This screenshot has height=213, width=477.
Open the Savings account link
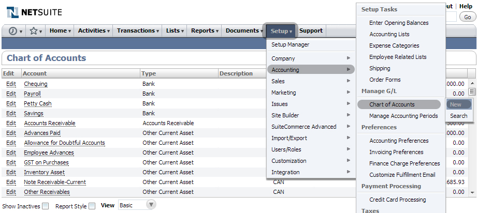click(34, 113)
